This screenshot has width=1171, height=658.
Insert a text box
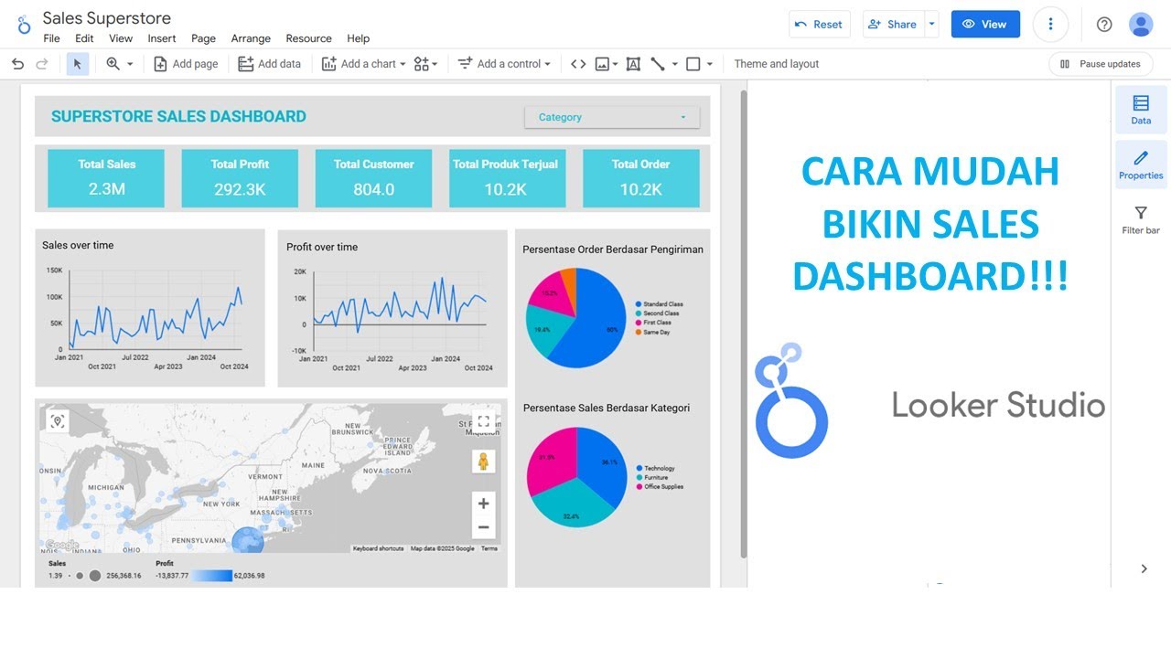click(633, 64)
